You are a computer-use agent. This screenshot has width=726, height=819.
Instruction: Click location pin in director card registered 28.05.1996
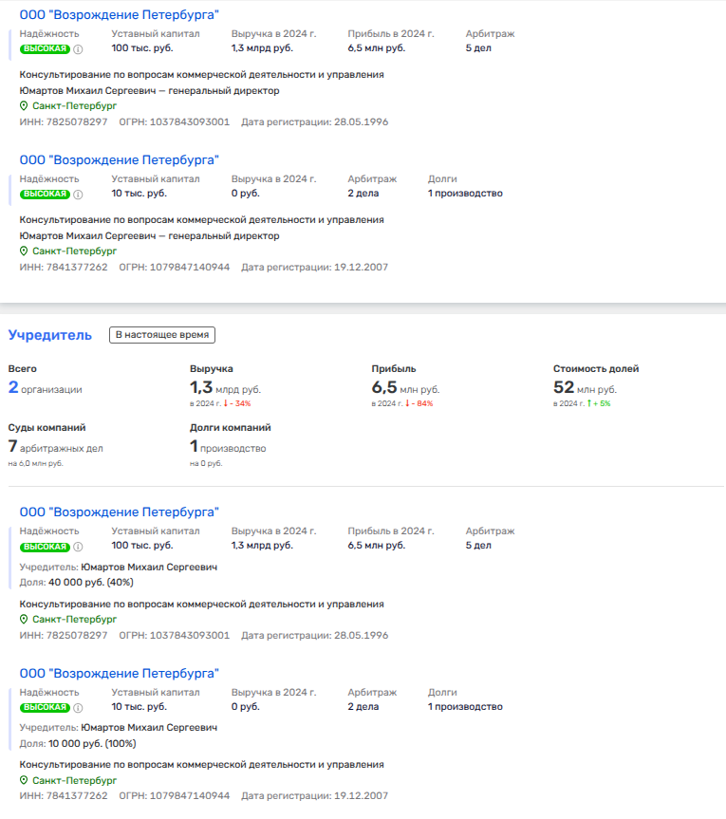[x=25, y=106]
